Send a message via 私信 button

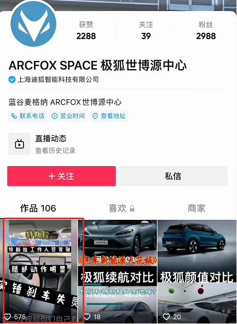(x=174, y=176)
